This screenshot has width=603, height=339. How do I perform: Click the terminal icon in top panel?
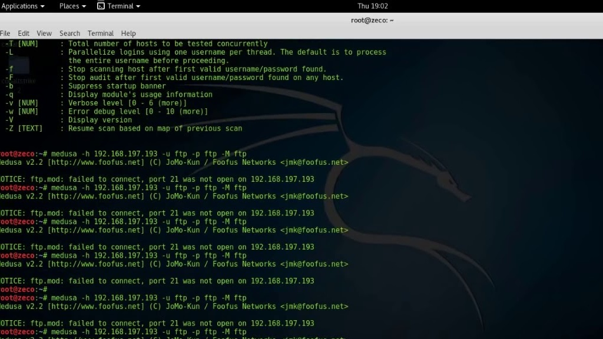[x=101, y=6]
